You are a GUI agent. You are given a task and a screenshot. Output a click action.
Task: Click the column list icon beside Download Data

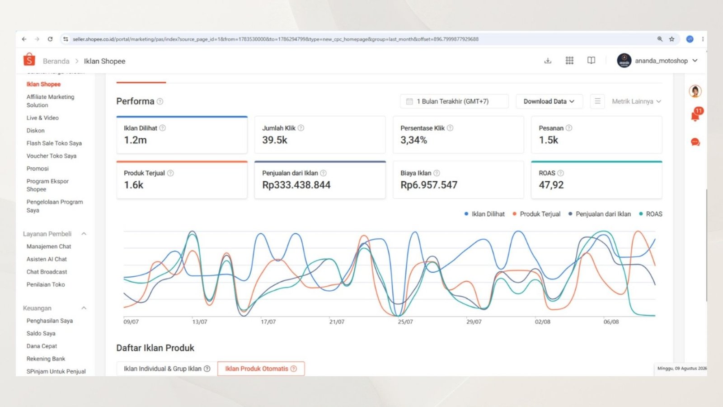597,101
